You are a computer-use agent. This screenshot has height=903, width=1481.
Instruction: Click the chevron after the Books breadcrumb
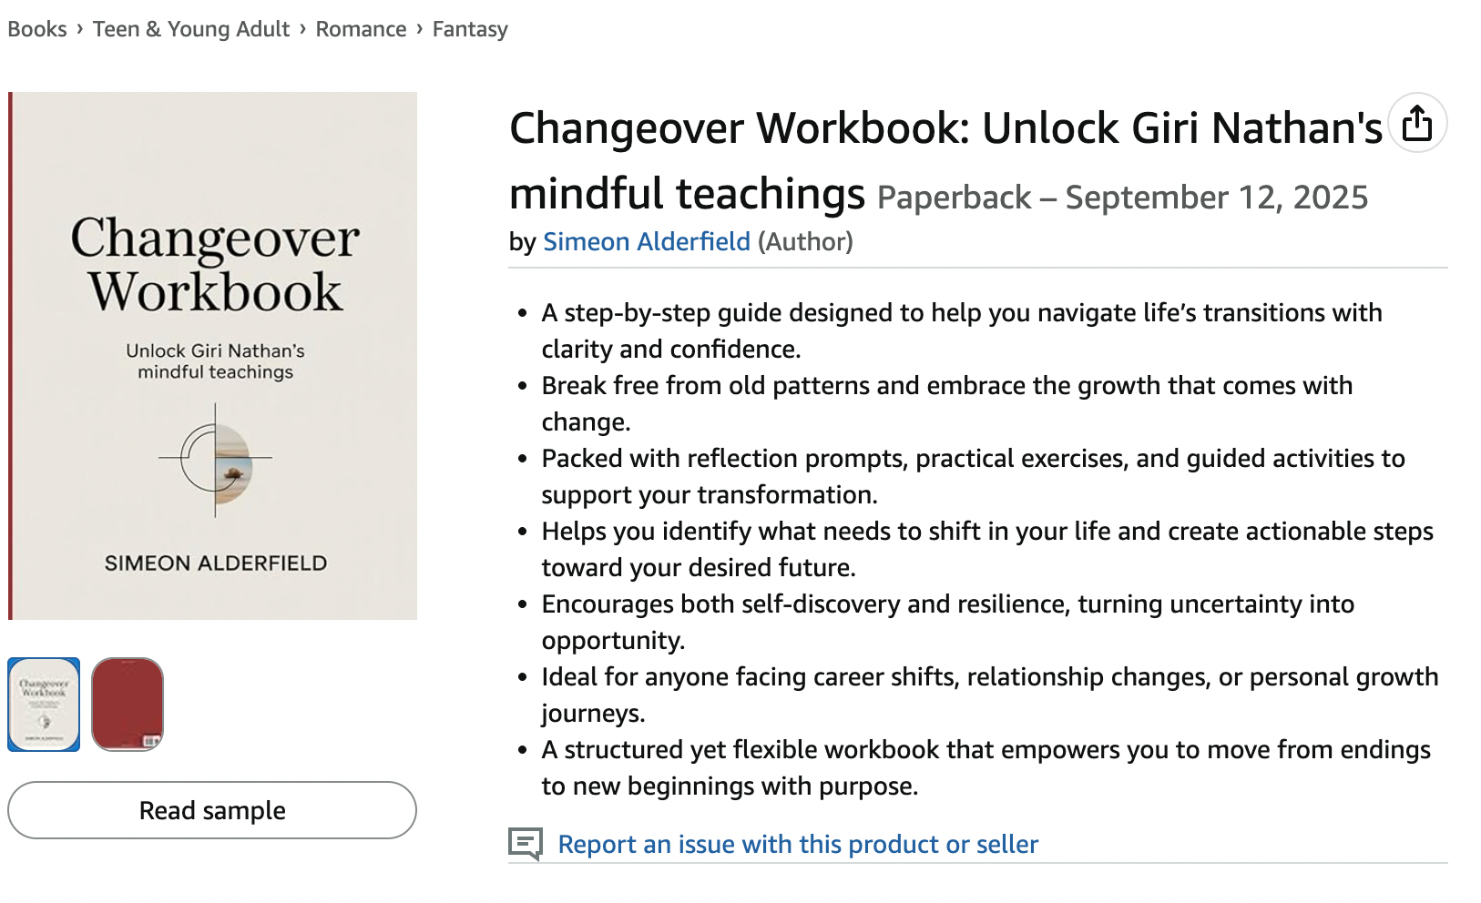click(80, 28)
